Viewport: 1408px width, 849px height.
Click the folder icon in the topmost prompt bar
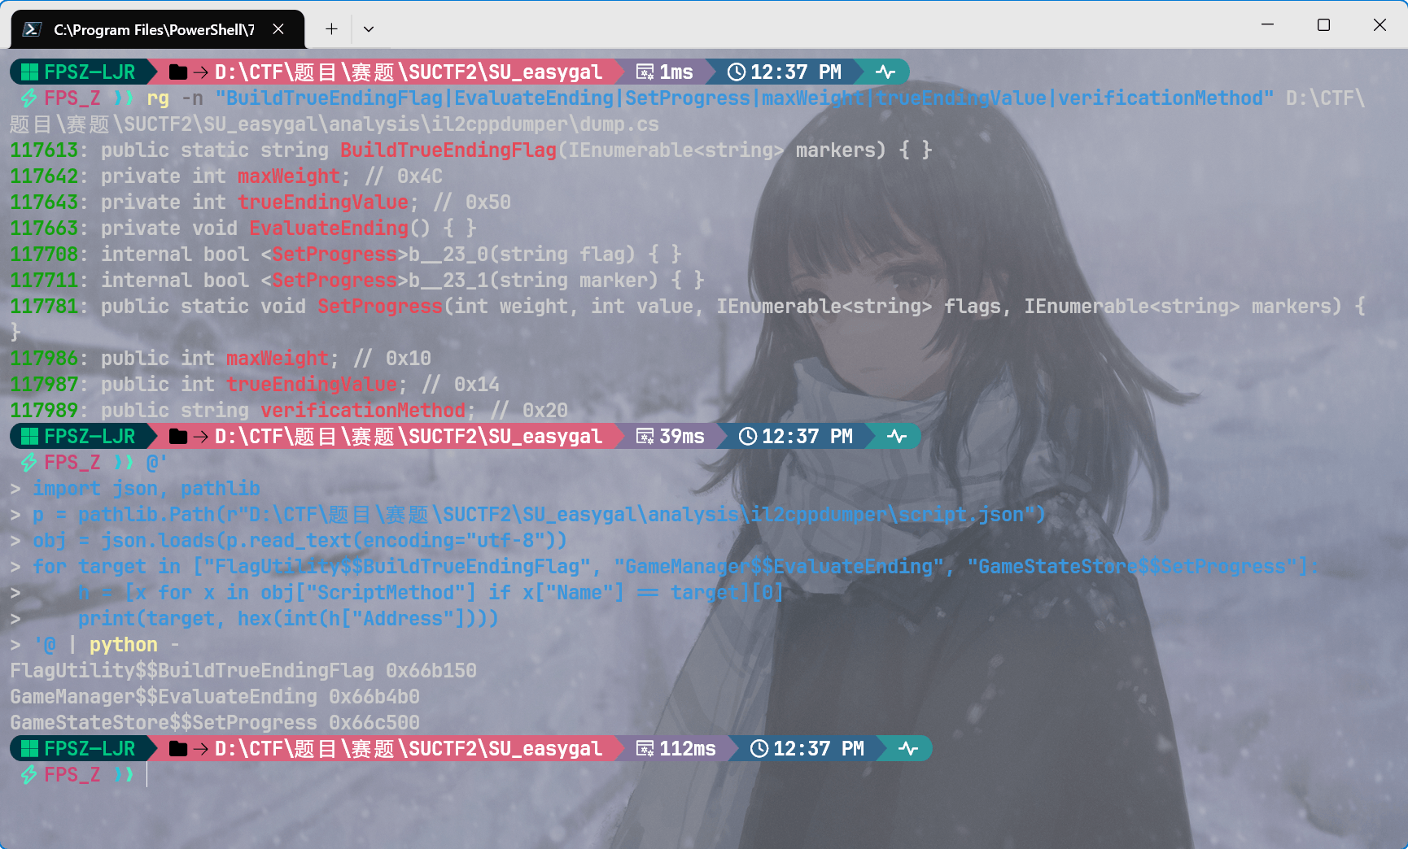177,72
